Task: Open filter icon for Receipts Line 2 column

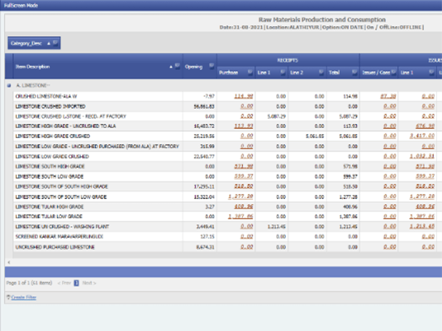Action: (322, 72)
